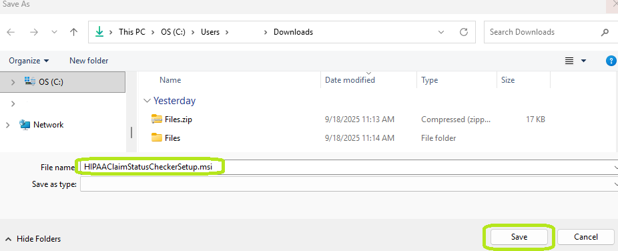Open the recent locations chevron
Screen dimensions: 618x251
coord(54,32)
